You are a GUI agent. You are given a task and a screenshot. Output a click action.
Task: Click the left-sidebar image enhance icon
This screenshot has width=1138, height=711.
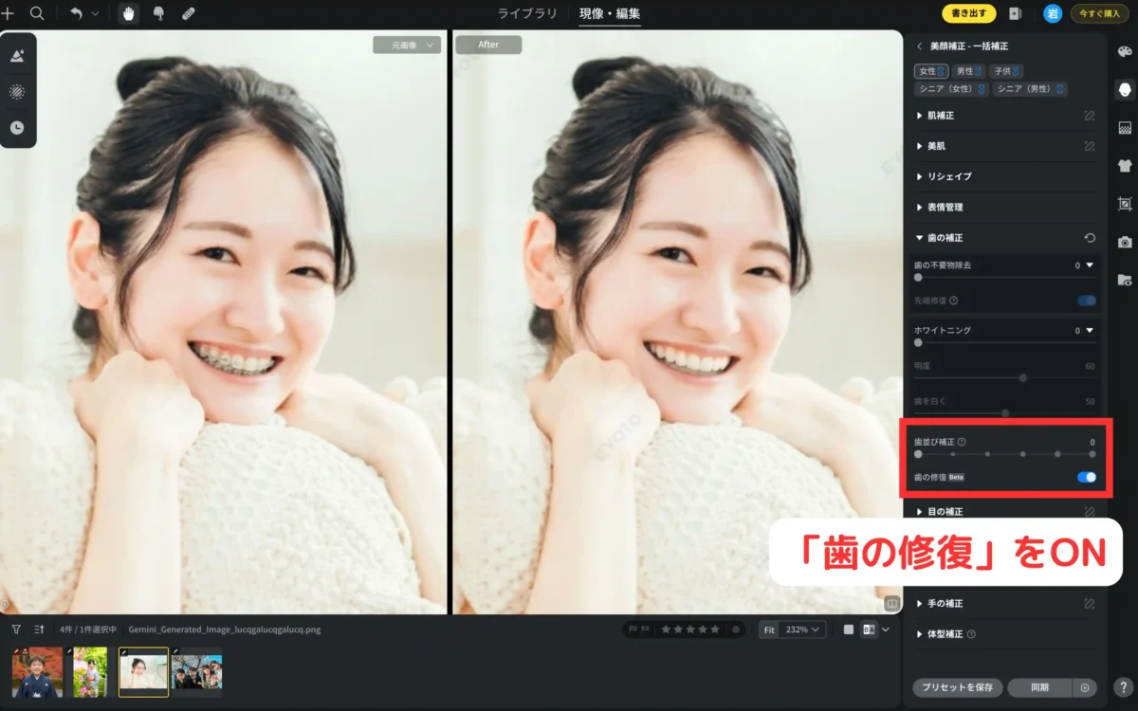(x=17, y=56)
